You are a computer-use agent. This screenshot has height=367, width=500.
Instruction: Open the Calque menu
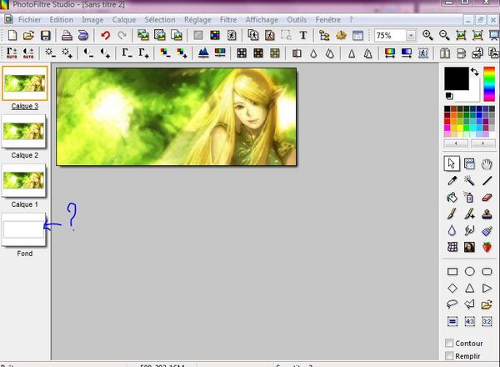123,20
